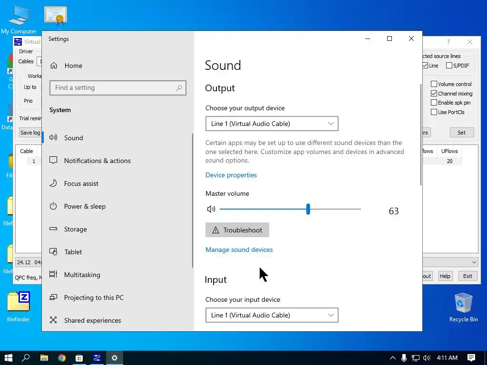Open the Recycle Bin desktop icon
This screenshot has width=487, height=365.
(463, 307)
